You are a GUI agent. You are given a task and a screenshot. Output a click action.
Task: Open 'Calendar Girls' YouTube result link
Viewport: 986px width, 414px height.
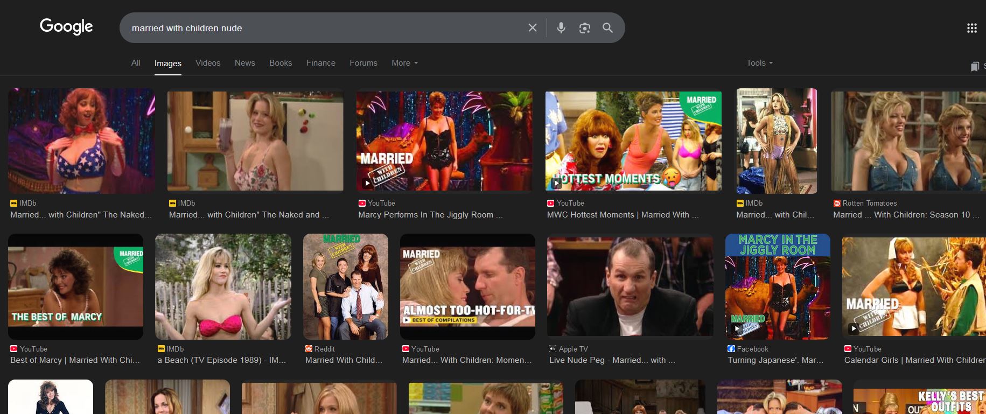[x=914, y=360]
